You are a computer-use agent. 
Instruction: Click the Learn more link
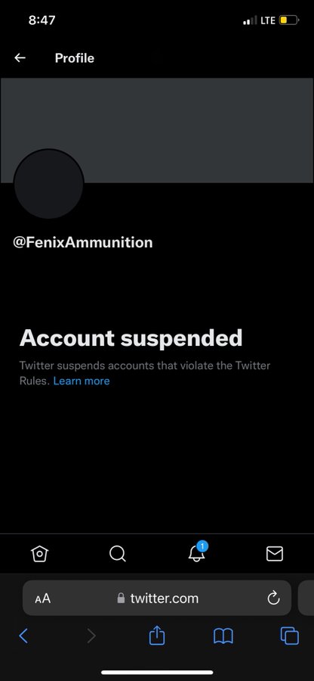pos(82,381)
